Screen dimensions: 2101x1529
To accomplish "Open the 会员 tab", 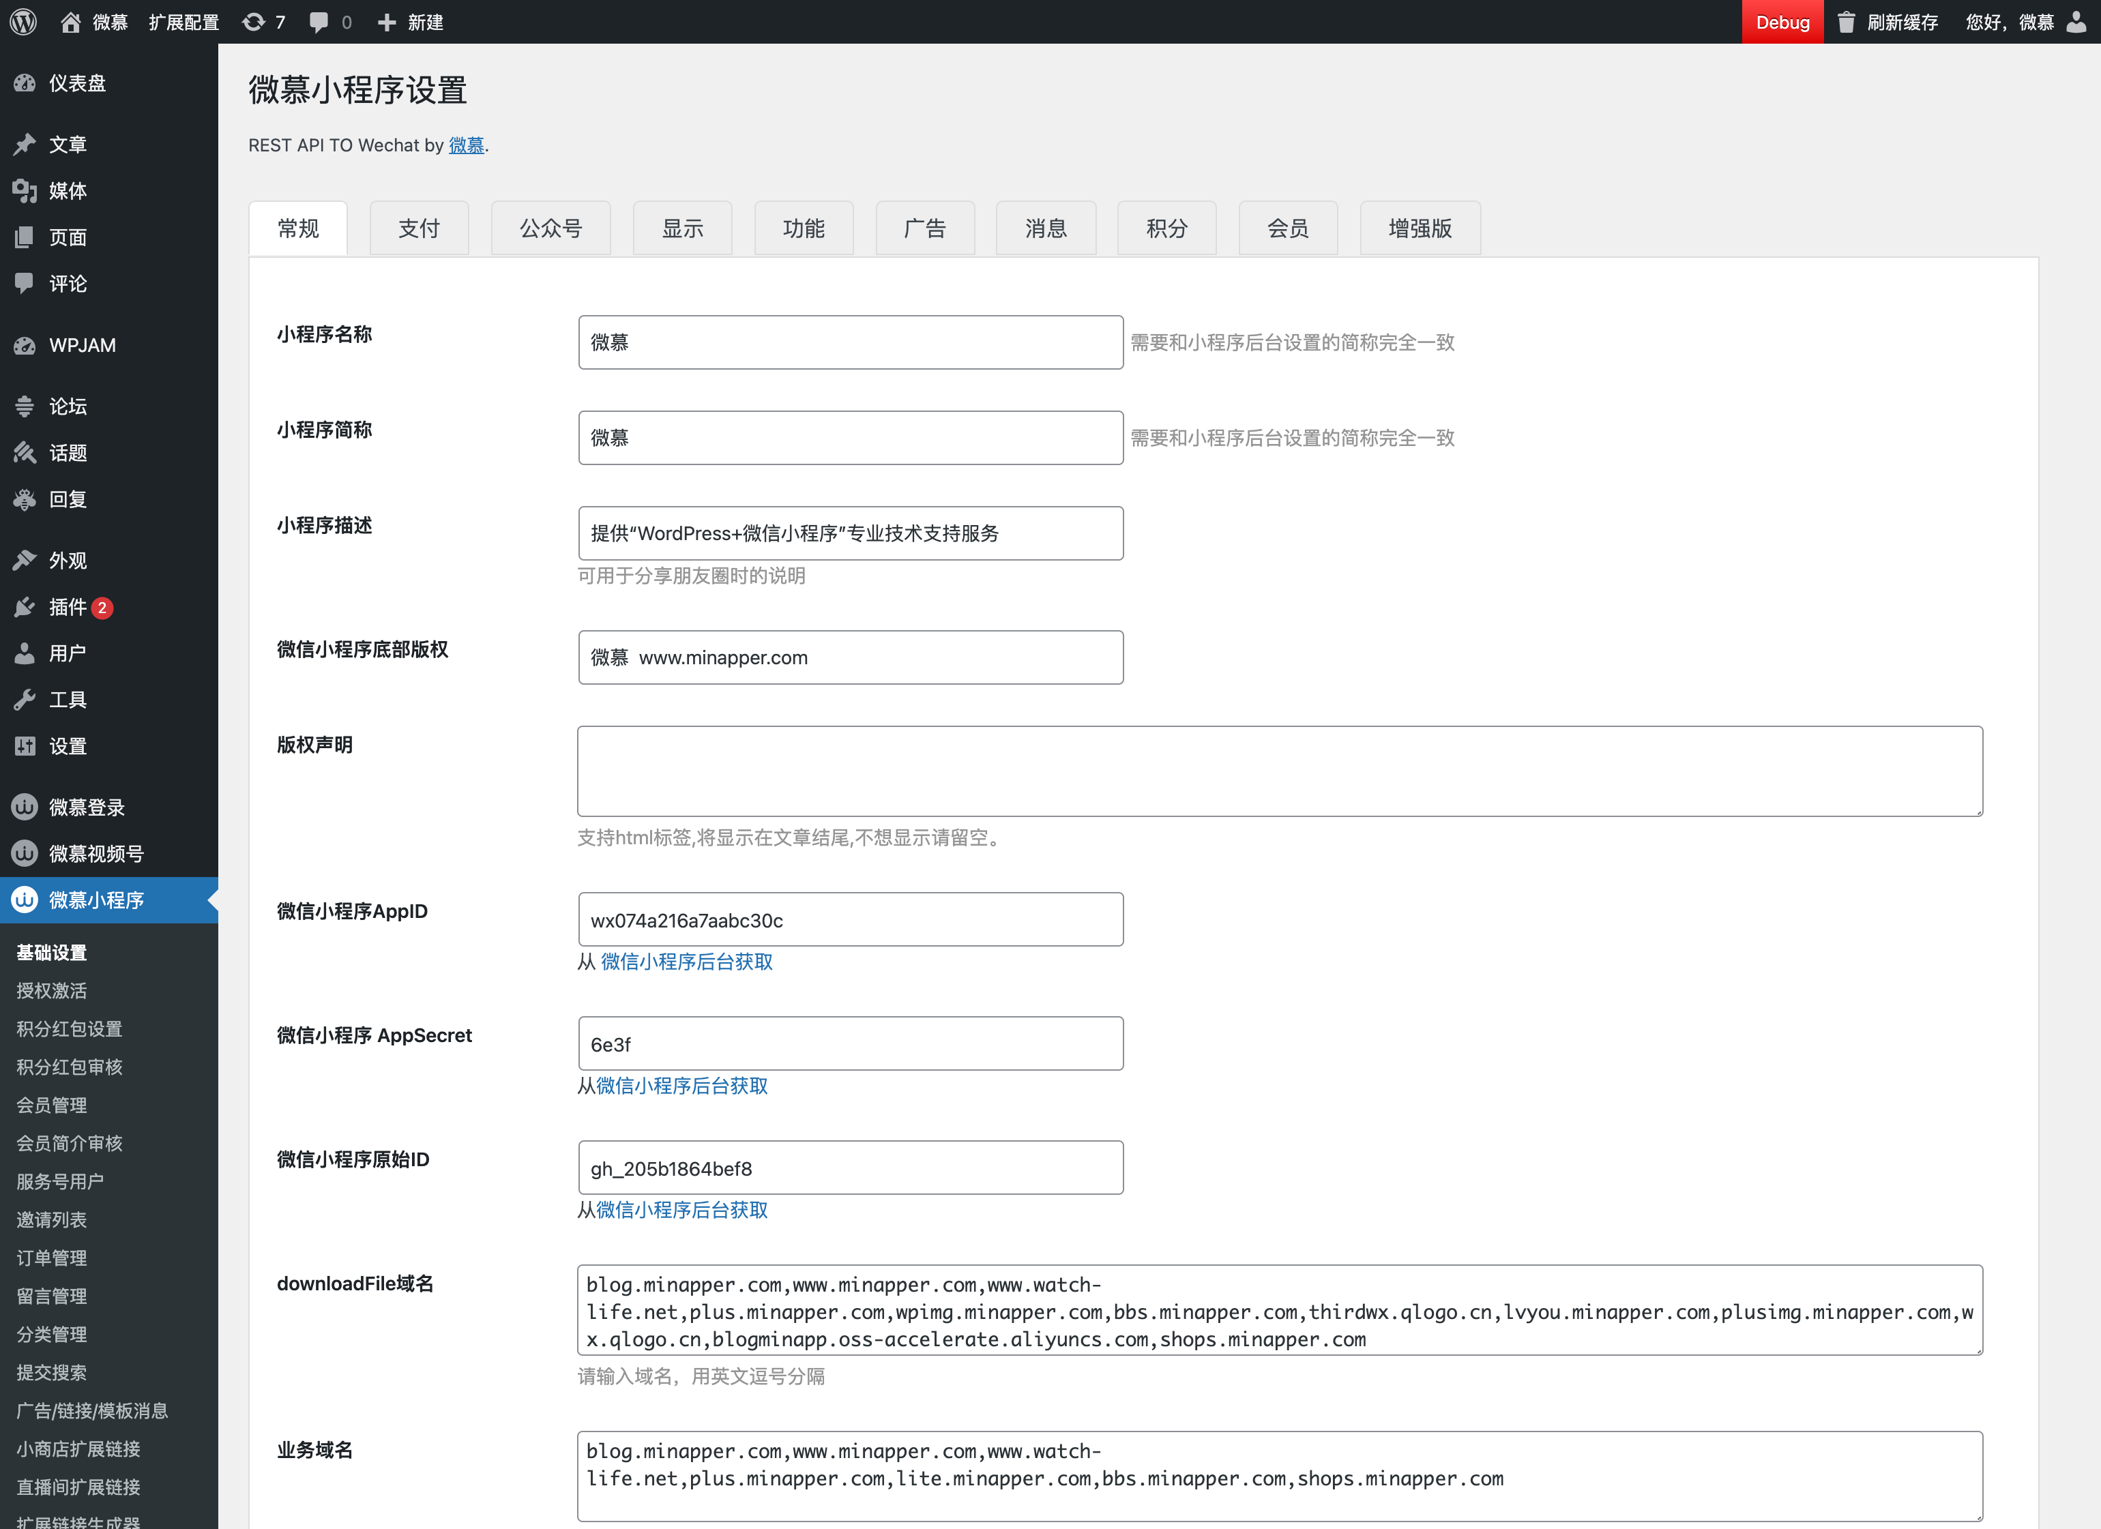I will (1288, 228).
